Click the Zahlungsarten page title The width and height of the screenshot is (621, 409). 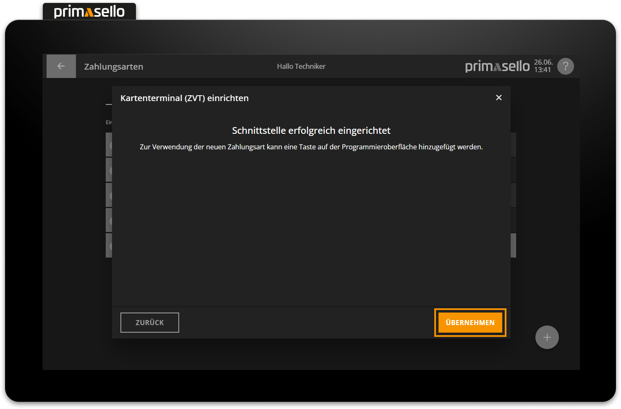[x=114, y=67]
